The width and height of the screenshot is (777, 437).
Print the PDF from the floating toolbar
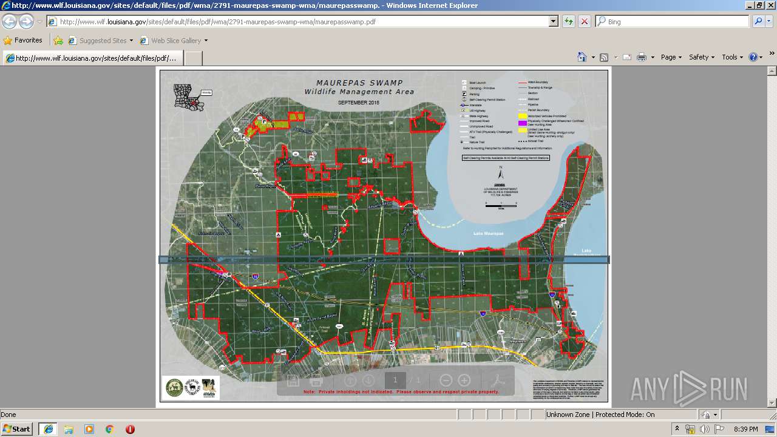click(316, 381)
